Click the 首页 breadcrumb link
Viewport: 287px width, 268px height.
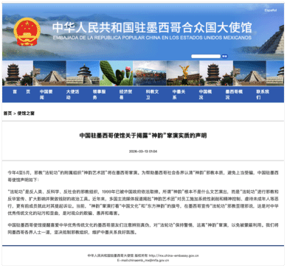pyautogui.click(x=7, y=113)
